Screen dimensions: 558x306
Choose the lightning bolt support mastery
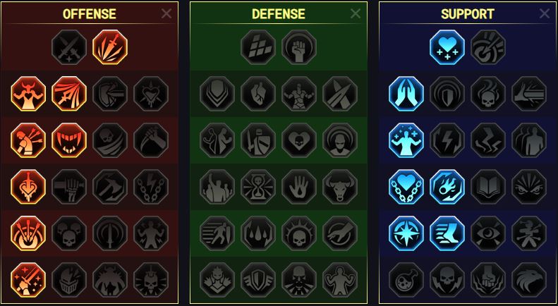(x=447, y=140)
